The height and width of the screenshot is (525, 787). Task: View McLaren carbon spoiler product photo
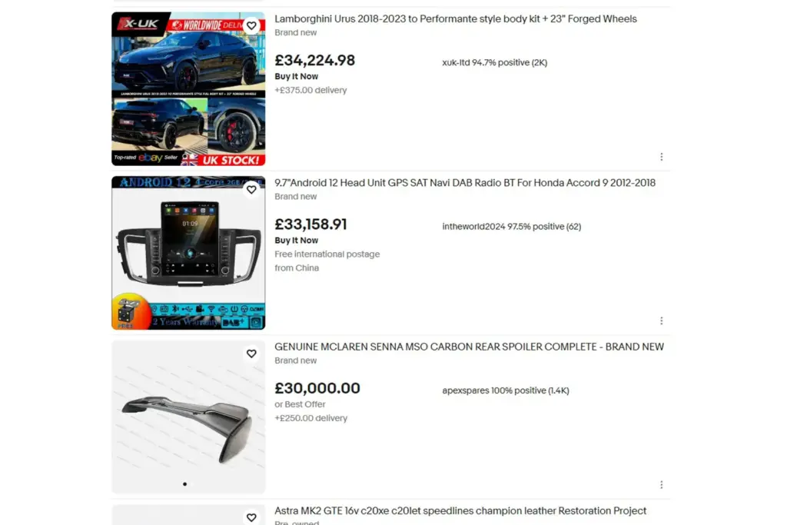coord(188,417)
